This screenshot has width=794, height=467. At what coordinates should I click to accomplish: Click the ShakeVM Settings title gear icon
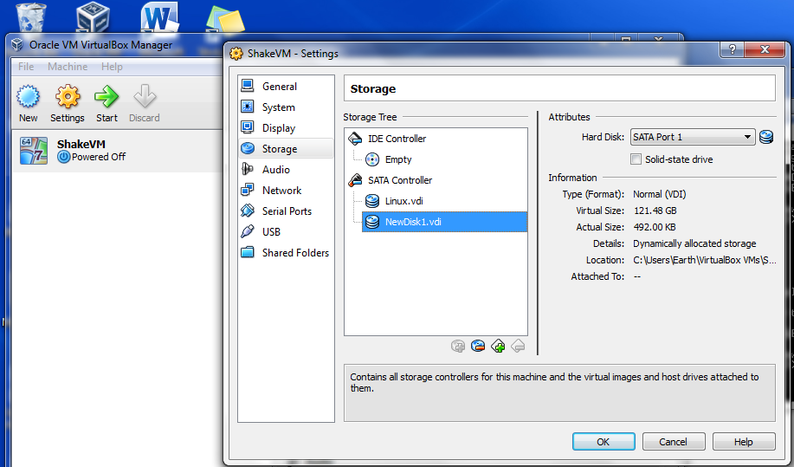236,53
